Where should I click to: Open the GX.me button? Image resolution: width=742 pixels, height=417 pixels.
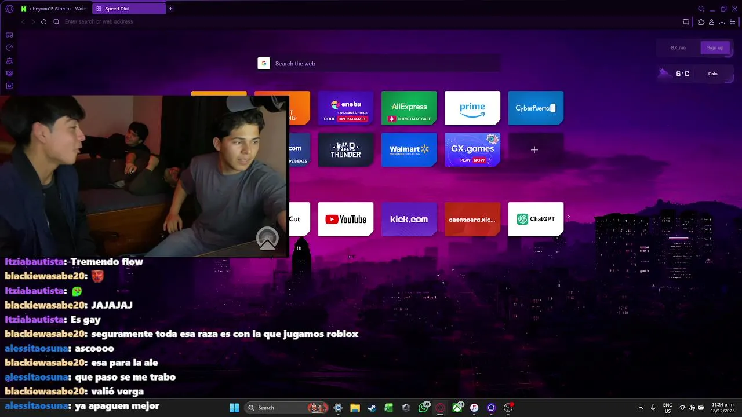[x=678, y=47]
